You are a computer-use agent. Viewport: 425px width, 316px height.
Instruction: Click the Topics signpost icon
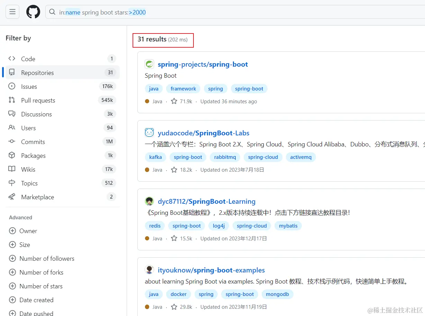coord(12,183)
